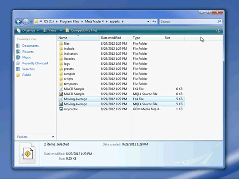
Task: Select OS (C:) in the address path
Action: point(49,21)
